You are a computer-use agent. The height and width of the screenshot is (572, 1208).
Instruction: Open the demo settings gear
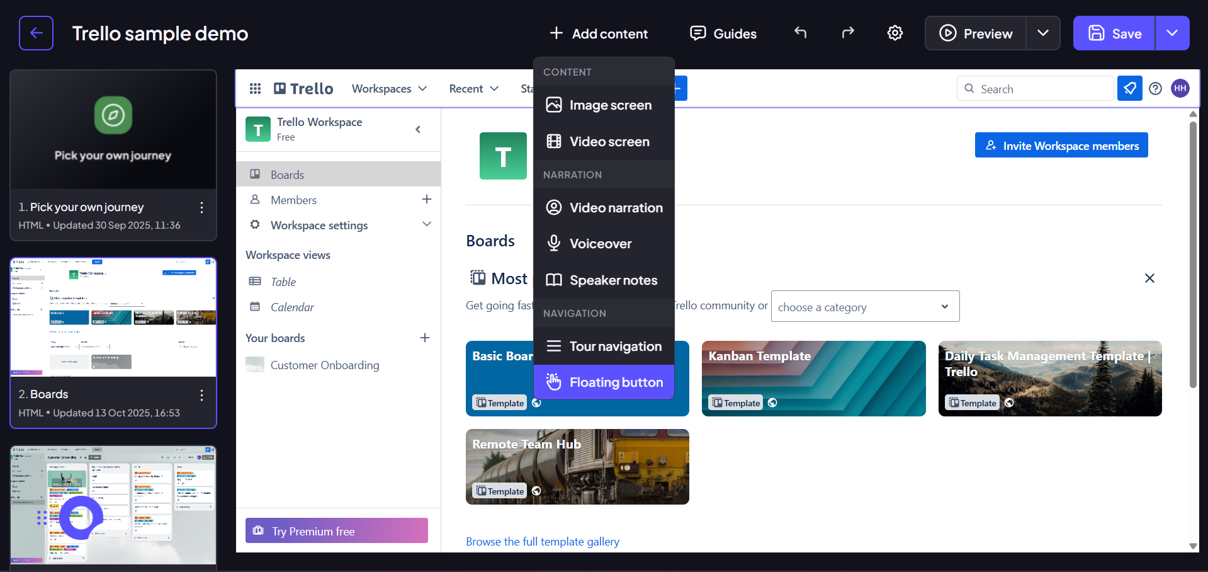895,33
